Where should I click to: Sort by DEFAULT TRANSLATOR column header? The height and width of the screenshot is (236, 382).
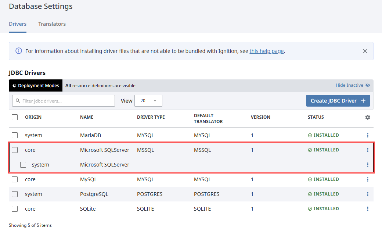[x=208, y=118]
